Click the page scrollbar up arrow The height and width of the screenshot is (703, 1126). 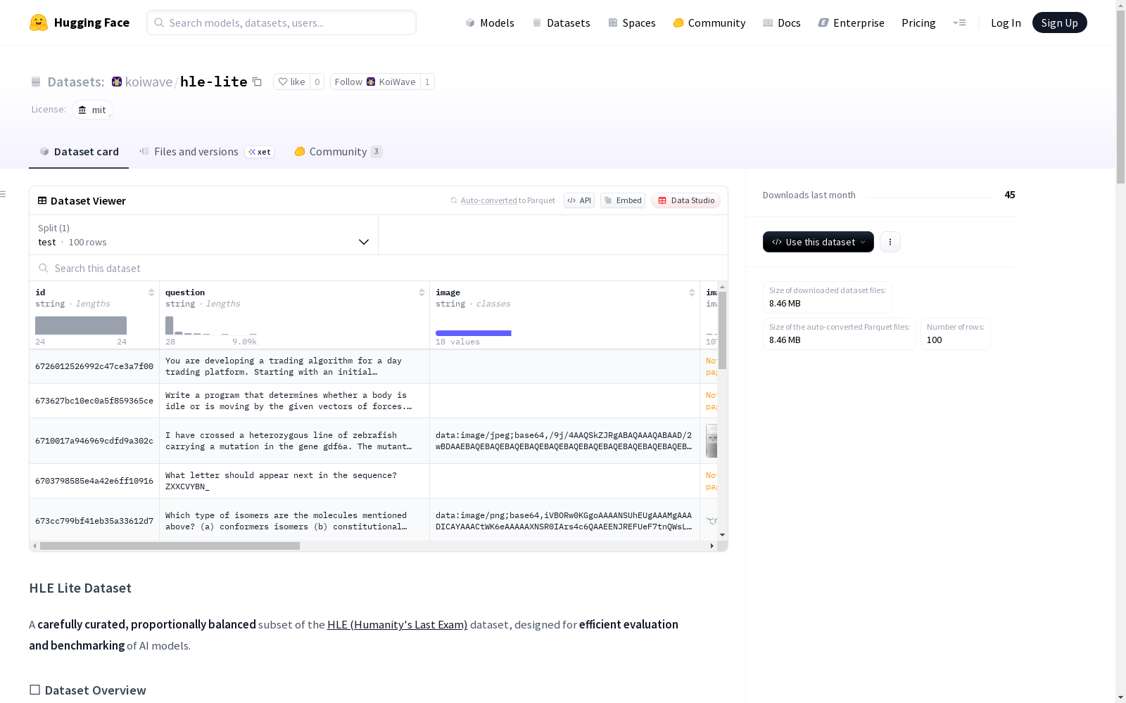1120,5
